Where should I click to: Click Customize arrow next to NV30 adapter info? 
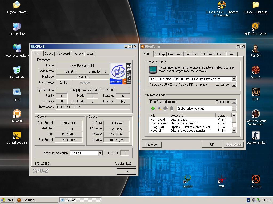[234, 84]
